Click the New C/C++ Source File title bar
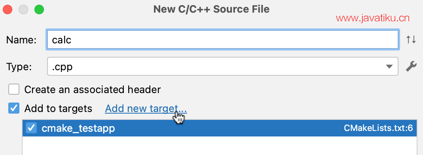This screenshot has width=423, height=155. 211,9
